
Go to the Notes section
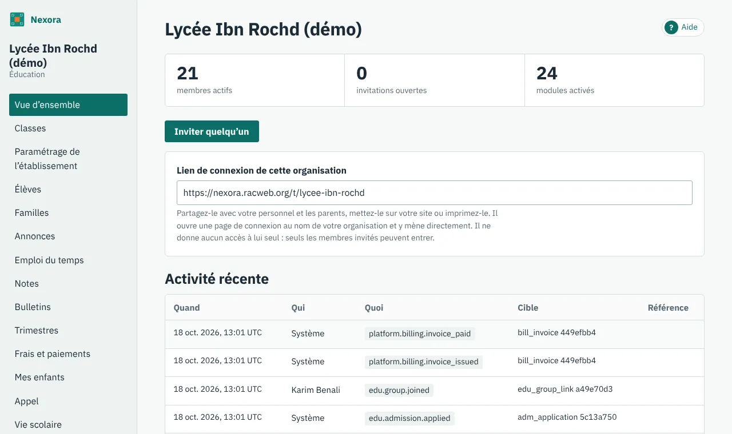(x=68, y=283)
